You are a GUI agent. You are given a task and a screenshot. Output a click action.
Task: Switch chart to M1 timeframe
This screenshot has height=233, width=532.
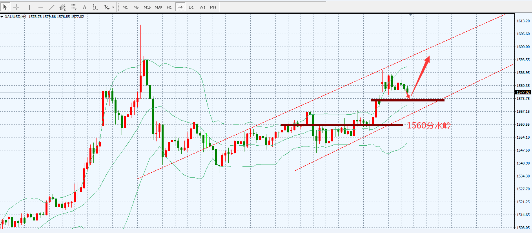click(x=125, y=7)
